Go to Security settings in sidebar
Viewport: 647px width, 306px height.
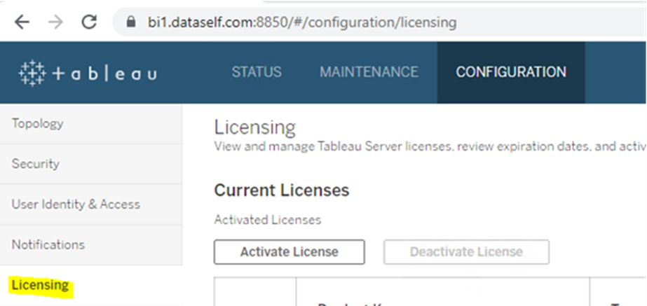(36, 164)
